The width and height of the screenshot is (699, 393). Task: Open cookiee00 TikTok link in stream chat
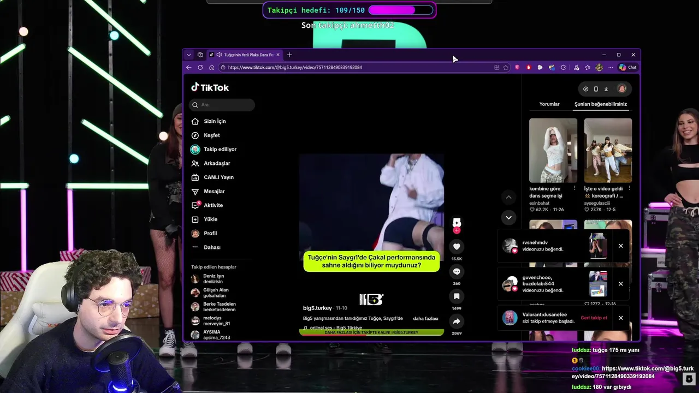[x=632, y=372]
